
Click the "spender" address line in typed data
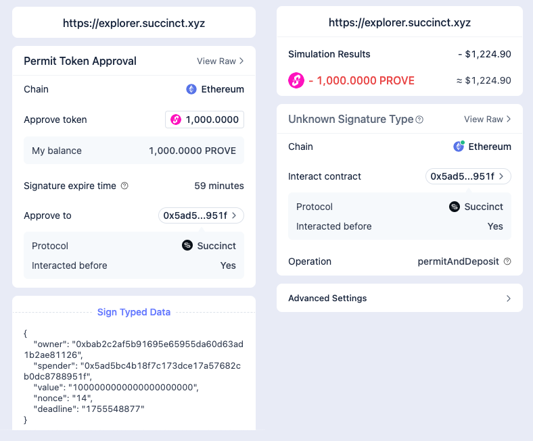[132, 371]
